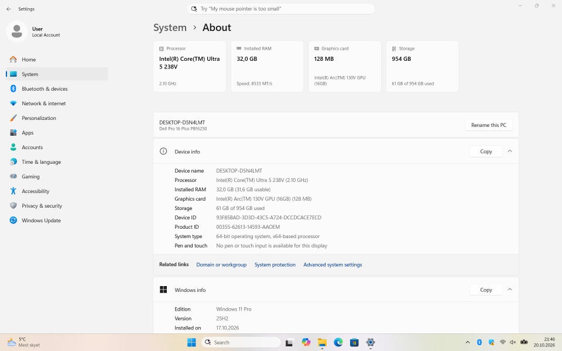This screenshot has width=562, height=351.
Task: Show hidden system tray icons
Action: tap(467, 342)
